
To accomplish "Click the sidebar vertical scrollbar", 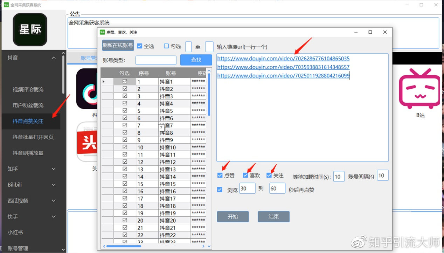I will [x=63, y=75].
